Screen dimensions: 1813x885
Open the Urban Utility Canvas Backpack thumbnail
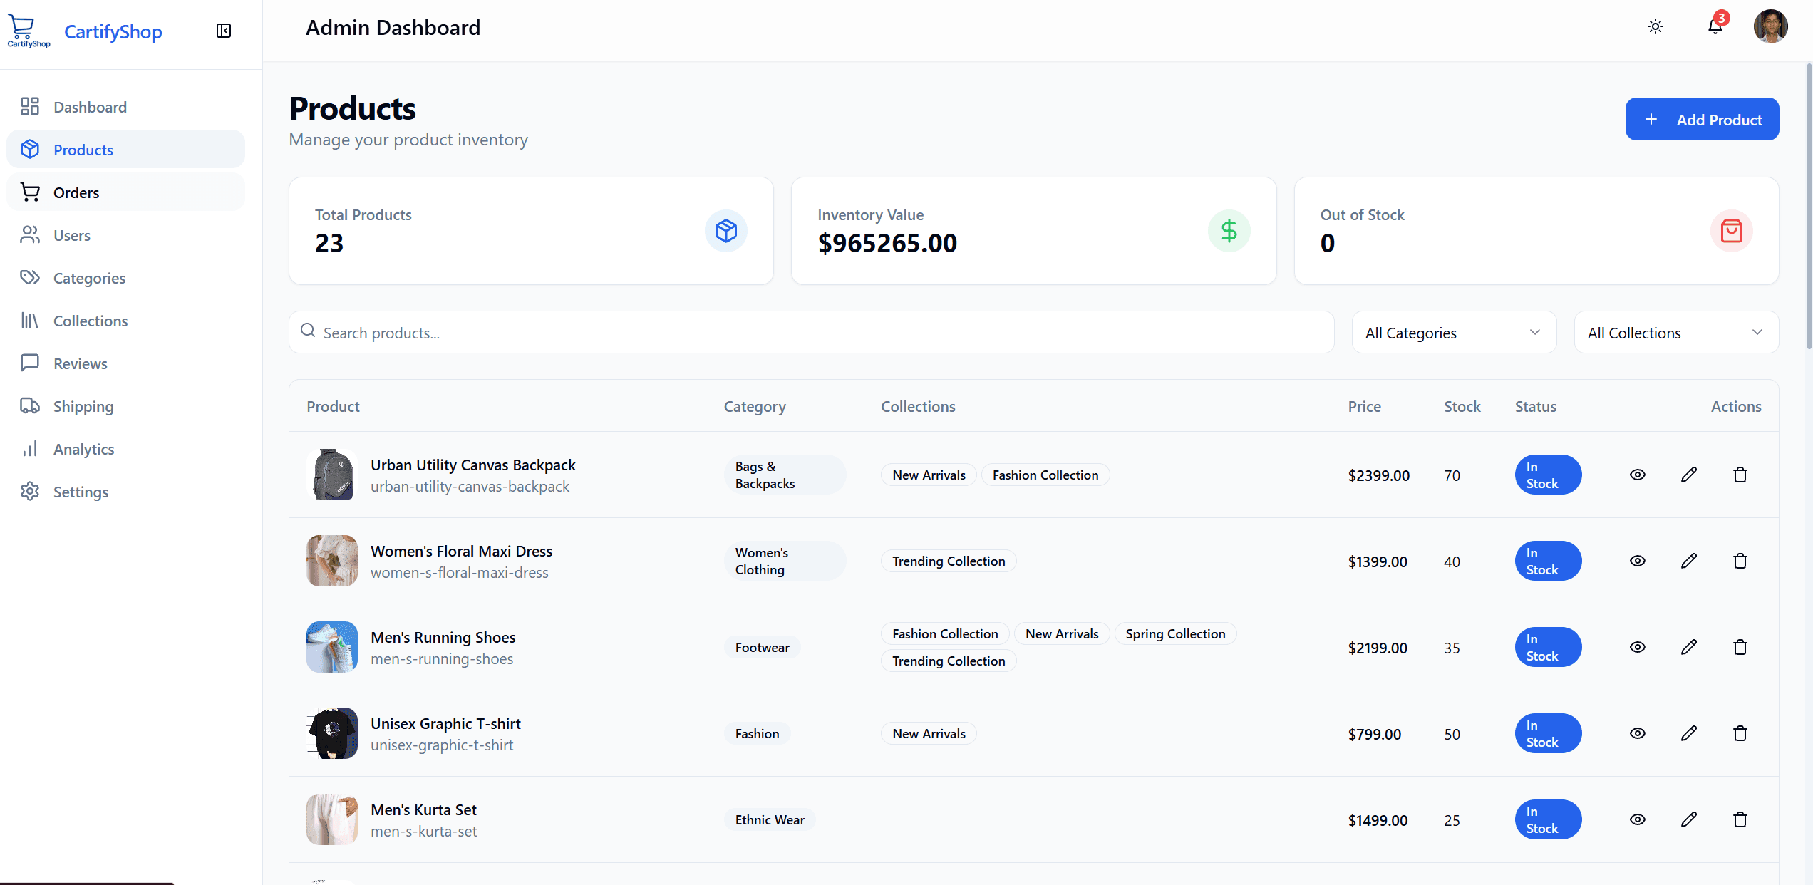click(x=332, y=475)
